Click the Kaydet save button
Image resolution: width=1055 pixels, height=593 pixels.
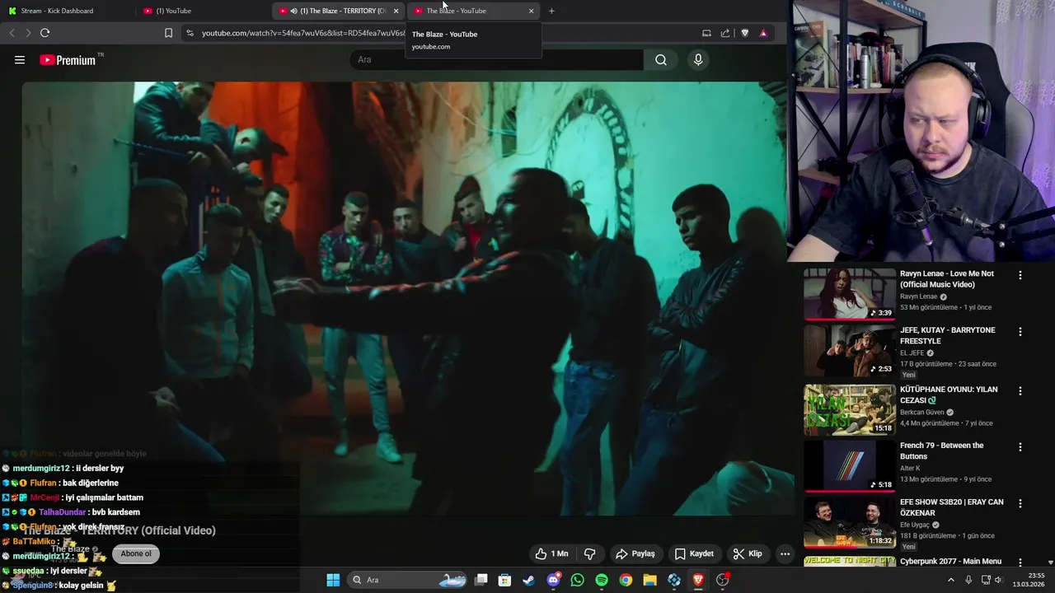(x=694, y=554)
